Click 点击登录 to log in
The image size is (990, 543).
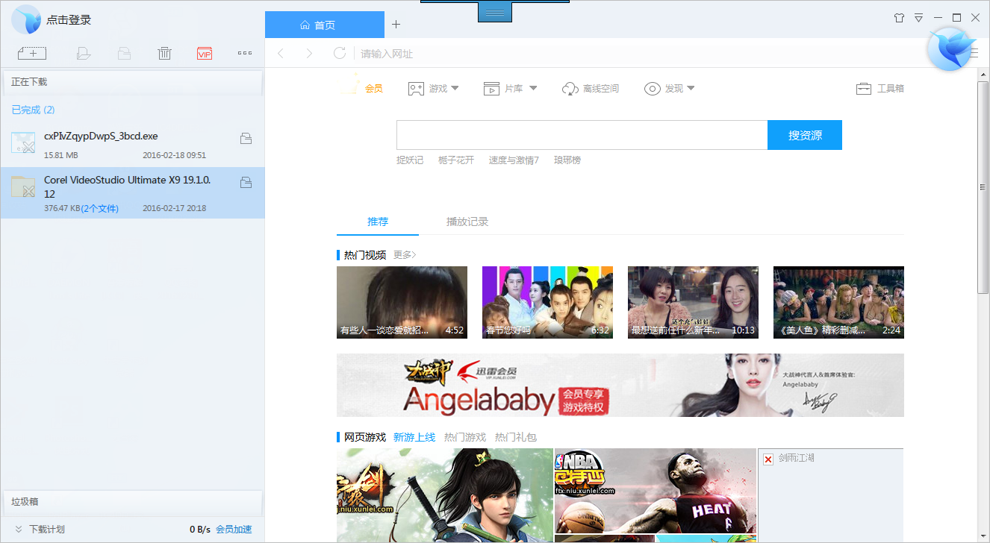(x=69, y=20)
